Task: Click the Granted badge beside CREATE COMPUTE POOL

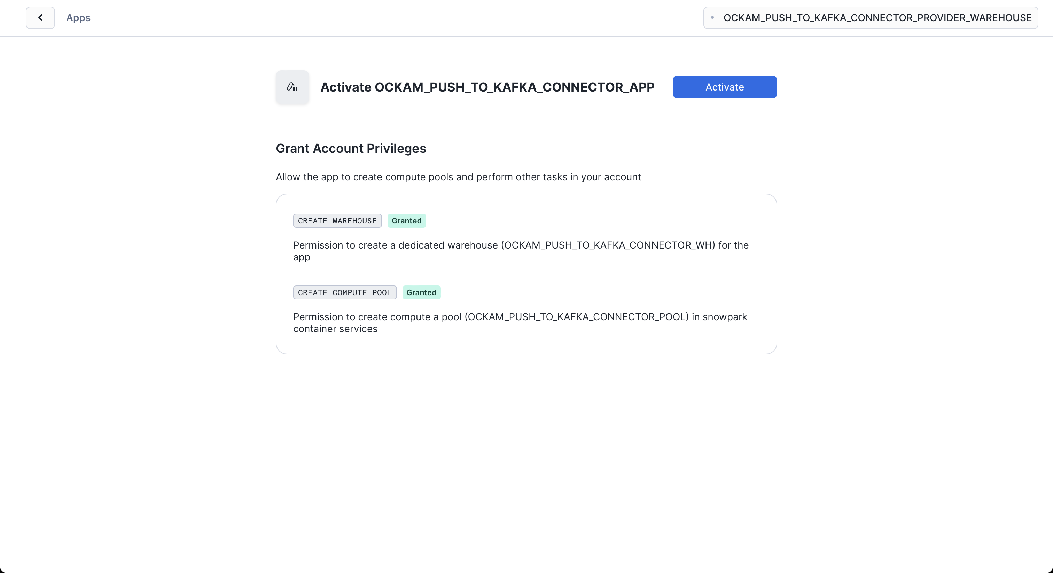Action: pos(421,293)
